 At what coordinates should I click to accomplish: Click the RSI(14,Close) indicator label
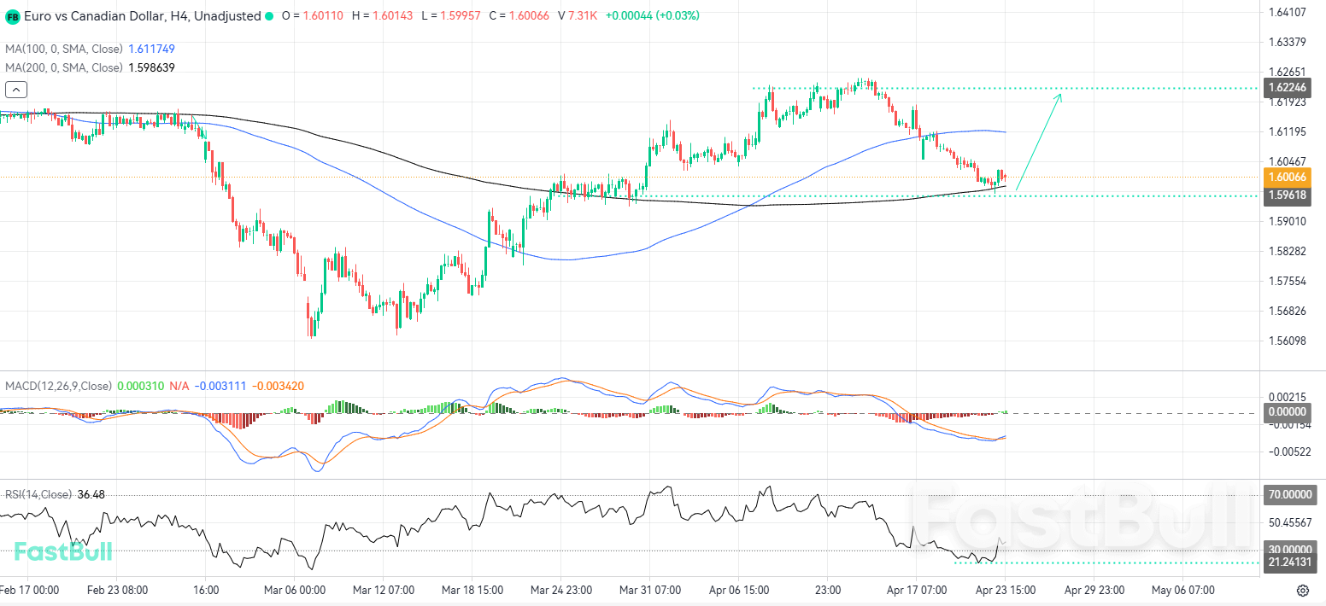(38, 494)
